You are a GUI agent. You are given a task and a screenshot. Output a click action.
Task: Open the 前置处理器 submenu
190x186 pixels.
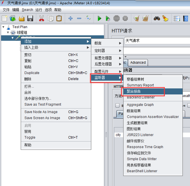107,58
